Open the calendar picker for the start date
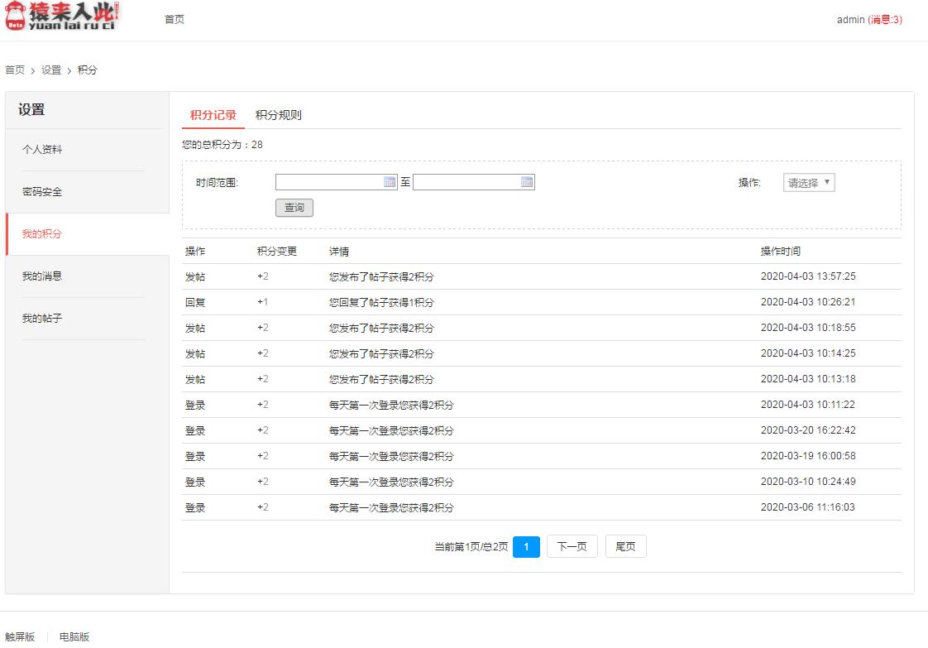This screenshot has width=928, height=648. [x=389, y=182]
